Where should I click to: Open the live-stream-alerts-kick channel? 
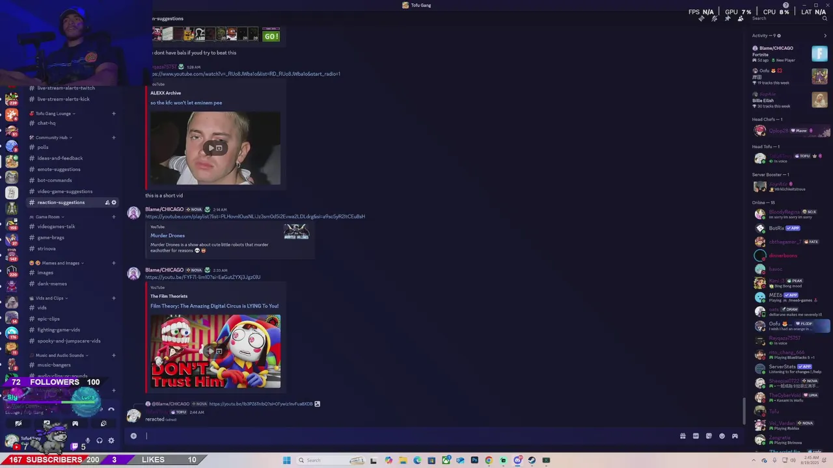click(x=63, y=99)
